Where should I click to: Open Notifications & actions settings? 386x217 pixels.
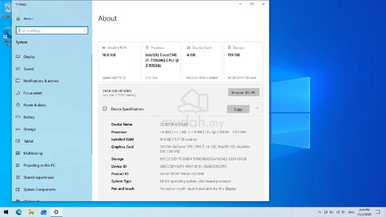[x=41, y=81]
